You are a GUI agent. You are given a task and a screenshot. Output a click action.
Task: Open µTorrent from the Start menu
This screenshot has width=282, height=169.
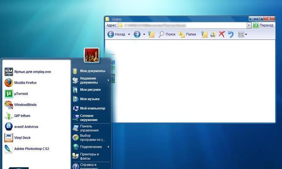pyautogui.click(x=16, y=94)
